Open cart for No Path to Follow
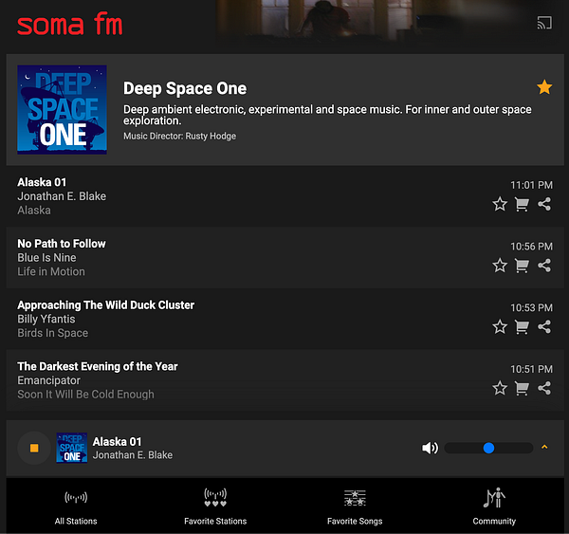This screenshot has height=534, width=569. click(x=522, y=266)
